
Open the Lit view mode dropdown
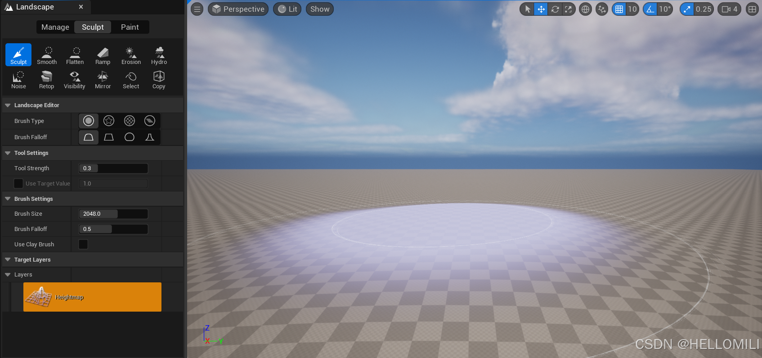click(x=287, y=9)
